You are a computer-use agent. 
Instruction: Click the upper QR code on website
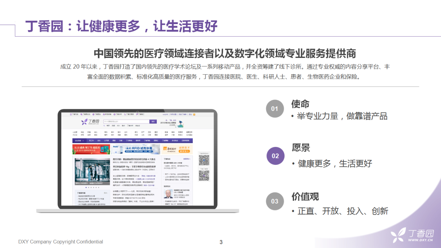(204, 160)
